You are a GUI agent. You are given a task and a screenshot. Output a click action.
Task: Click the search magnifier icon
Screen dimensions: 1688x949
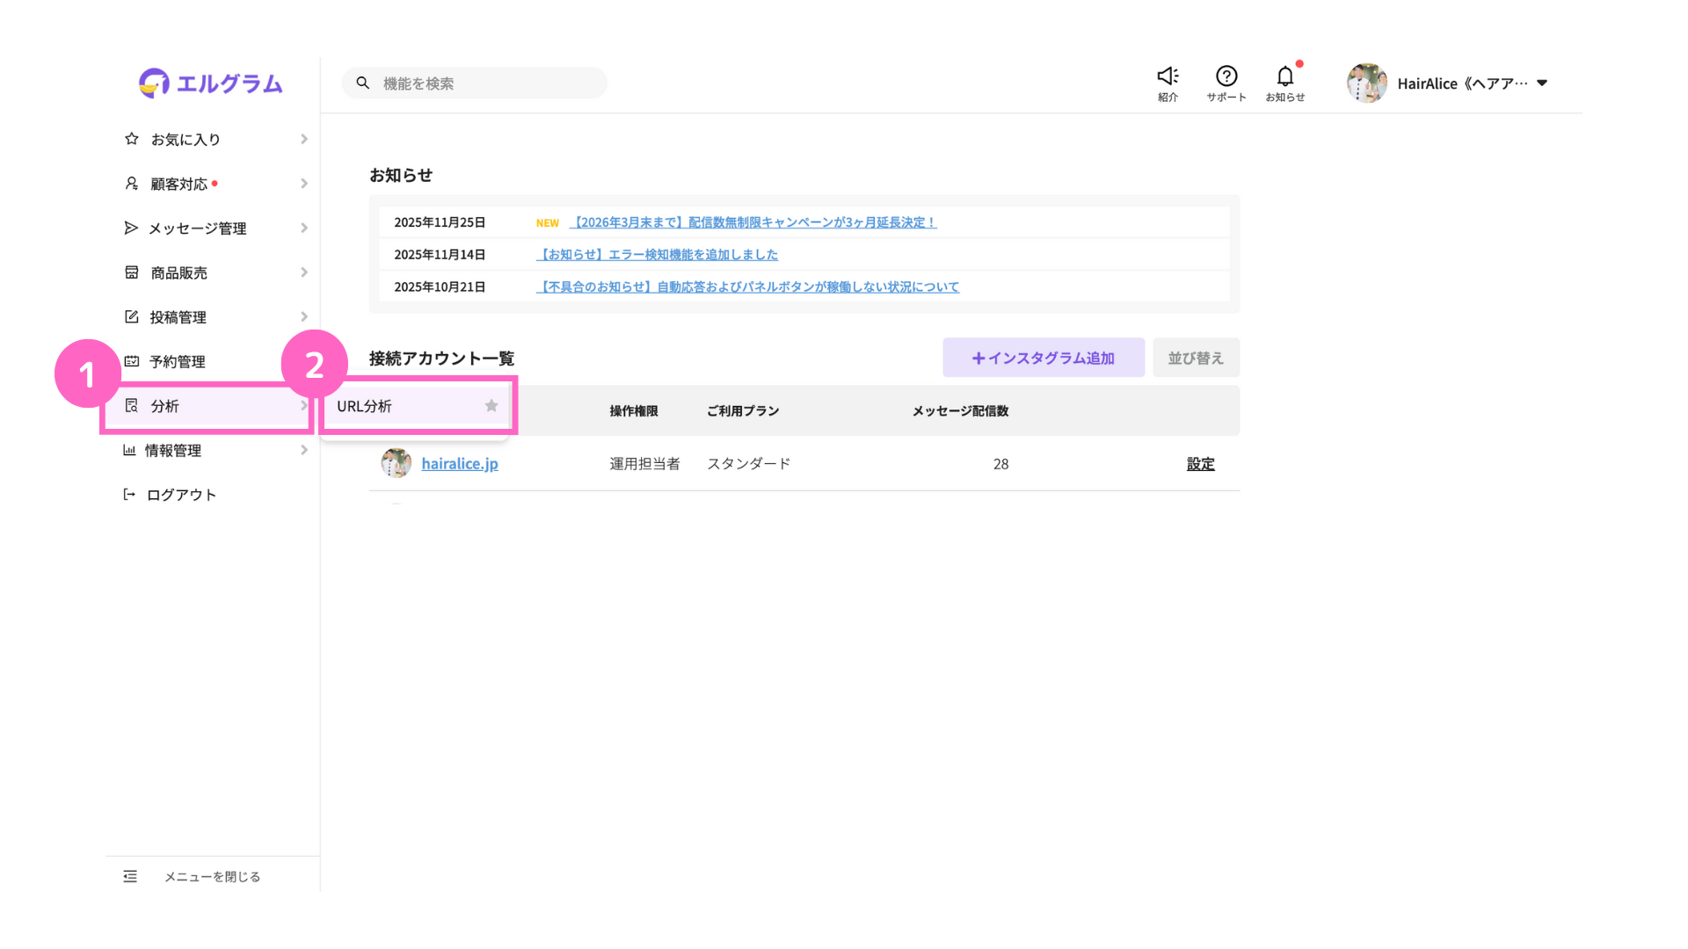362,83
